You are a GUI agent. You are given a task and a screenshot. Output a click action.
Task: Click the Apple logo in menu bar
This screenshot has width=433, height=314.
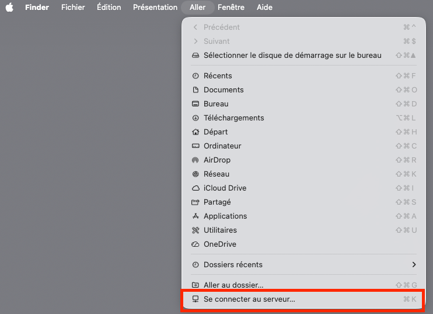point(9,8)
